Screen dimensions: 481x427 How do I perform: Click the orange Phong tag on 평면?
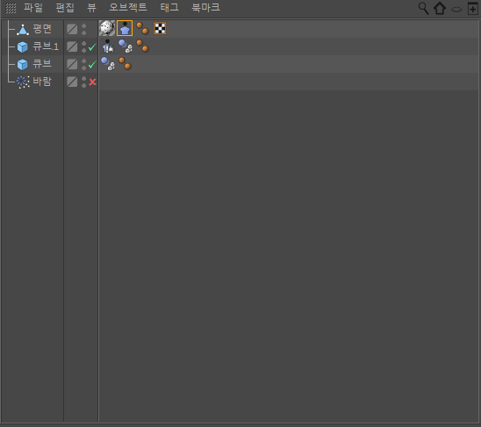pyautogui.click(x=142, y=28)
